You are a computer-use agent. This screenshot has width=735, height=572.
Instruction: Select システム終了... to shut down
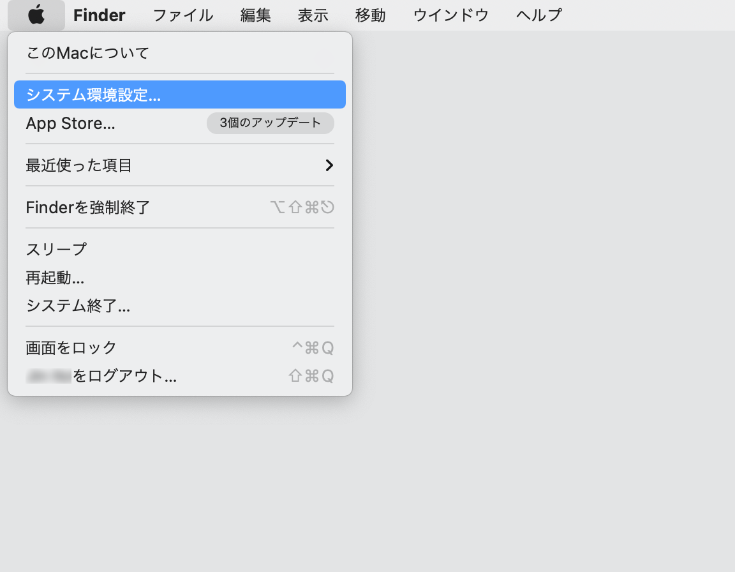point(78,306)
